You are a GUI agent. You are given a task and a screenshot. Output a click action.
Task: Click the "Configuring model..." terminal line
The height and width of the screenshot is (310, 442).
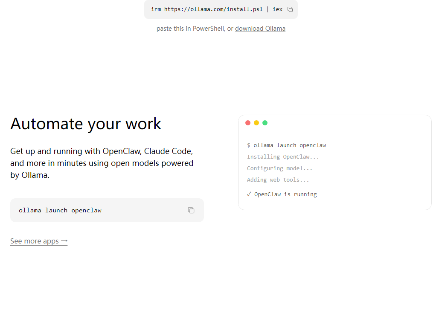279,168
